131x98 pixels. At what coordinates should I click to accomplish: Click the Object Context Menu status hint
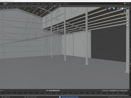[32, 97]
